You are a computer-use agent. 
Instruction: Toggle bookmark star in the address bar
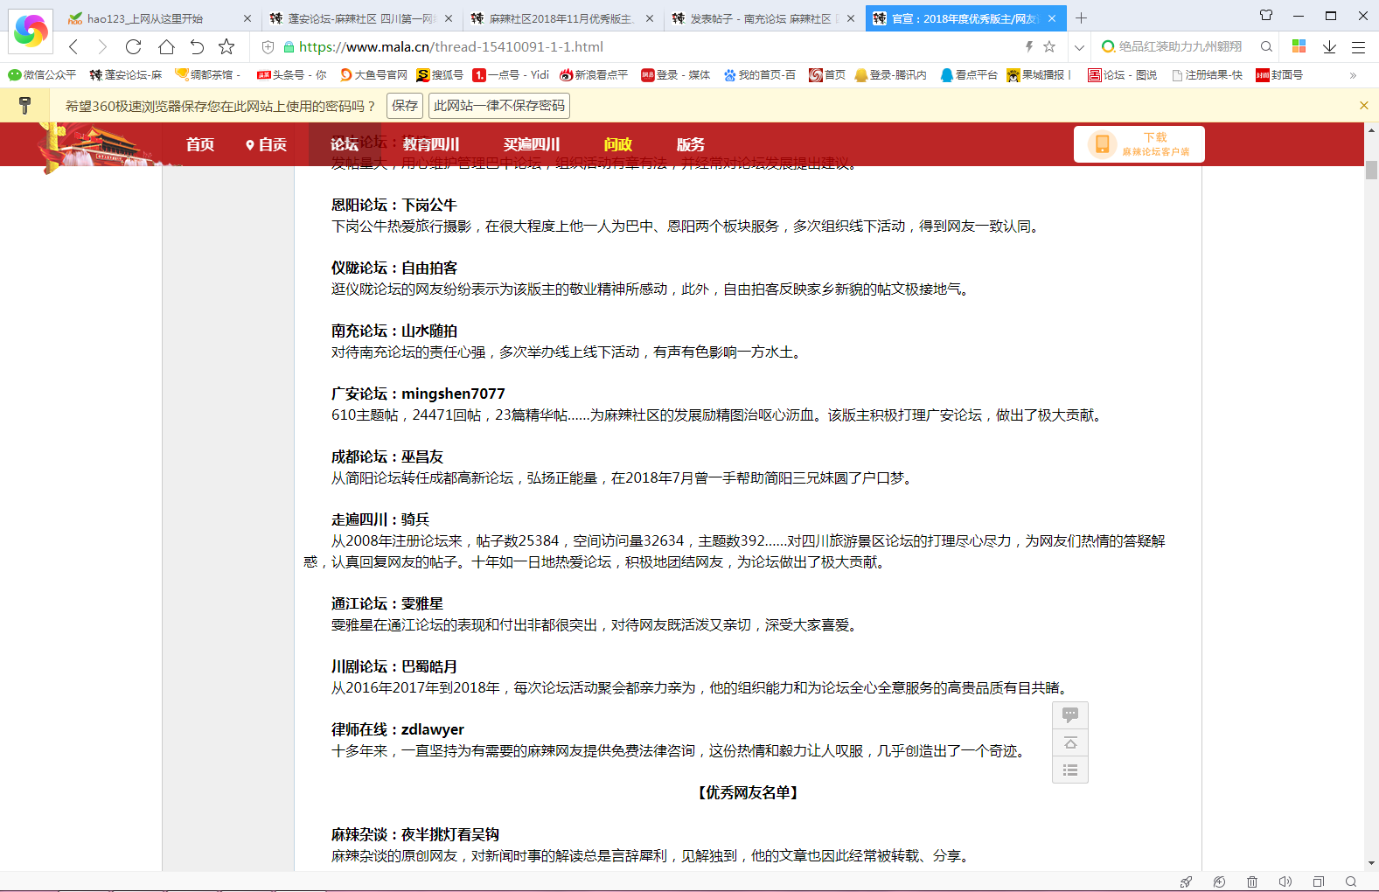pyautogui.click(x=1049, y=47)
